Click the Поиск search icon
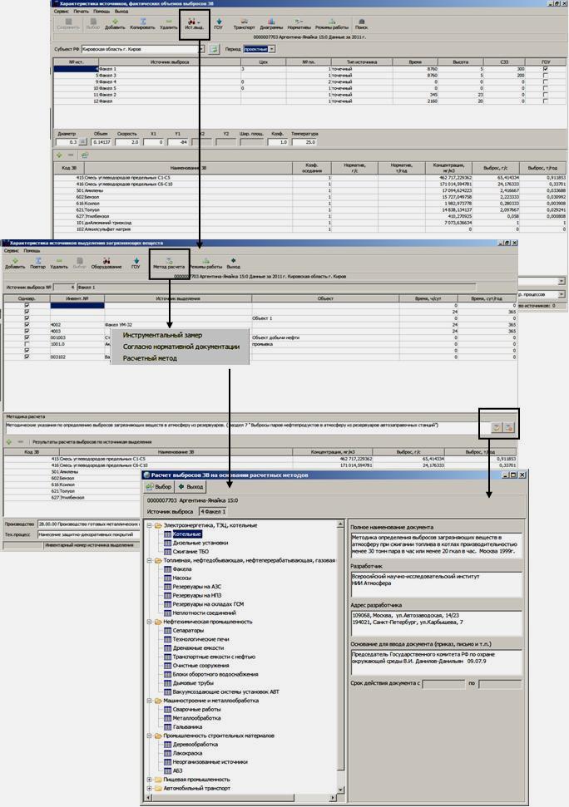Screen dimensions: 569x807 [361, 23]
